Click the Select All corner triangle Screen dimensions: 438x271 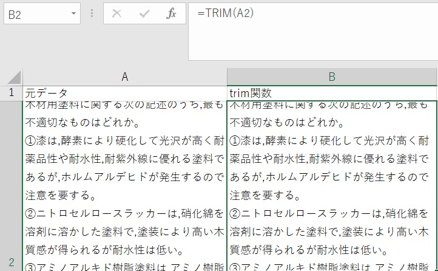(13, 77)
